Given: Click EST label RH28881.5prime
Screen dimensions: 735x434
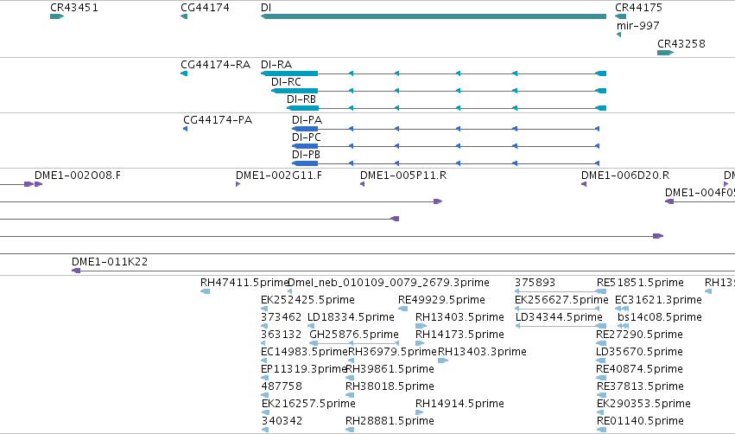Looking at the screenshot, I should 390,422.
